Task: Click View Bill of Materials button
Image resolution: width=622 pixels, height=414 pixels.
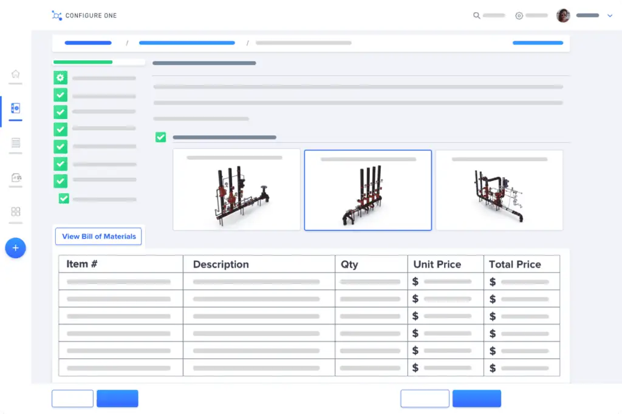Action: (x=98, y=236)
